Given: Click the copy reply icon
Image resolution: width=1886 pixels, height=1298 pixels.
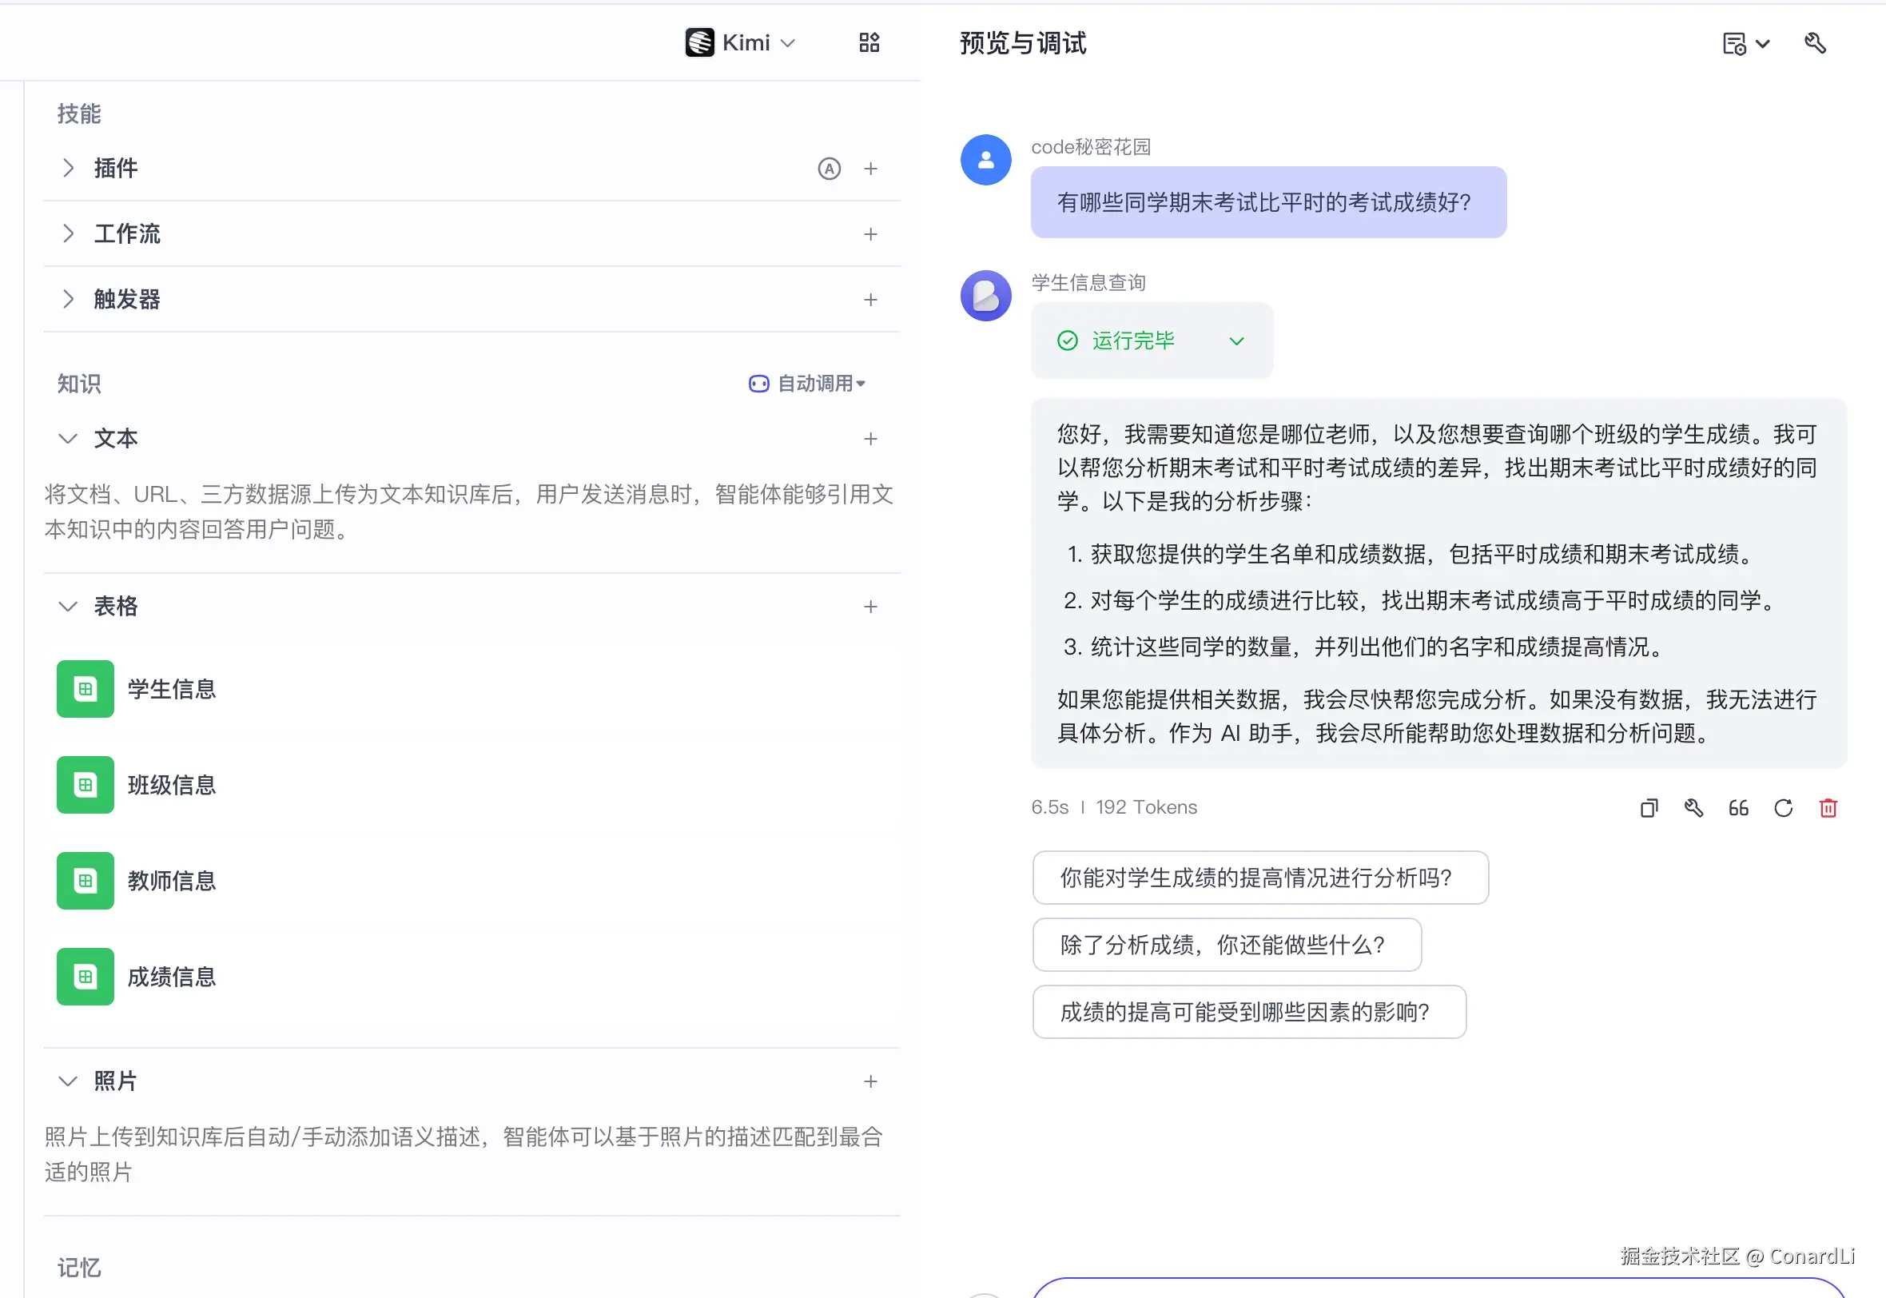Looking at the screenshot, I should (1649, 807).
